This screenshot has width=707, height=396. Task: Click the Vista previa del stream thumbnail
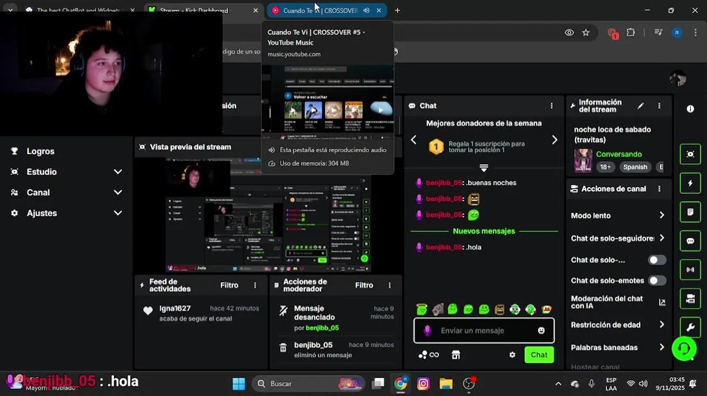[269, 215]
